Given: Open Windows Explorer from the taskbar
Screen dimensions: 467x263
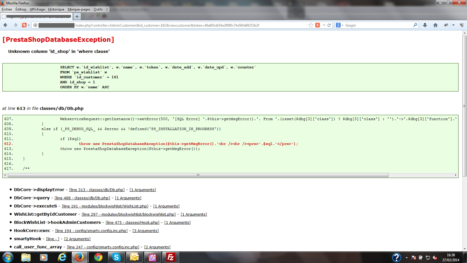Looking at the screenshot, I should 26,257.
